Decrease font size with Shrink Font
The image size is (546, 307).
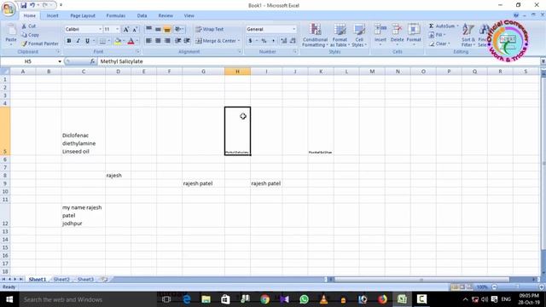[x=135, y=29]
